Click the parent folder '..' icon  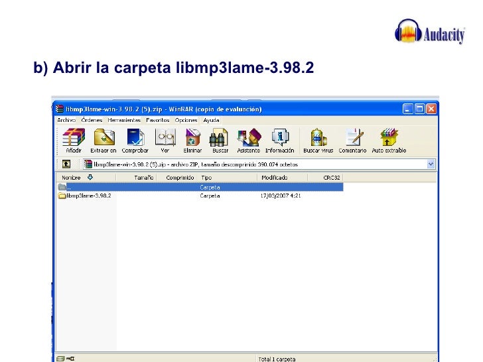(62, 187)
